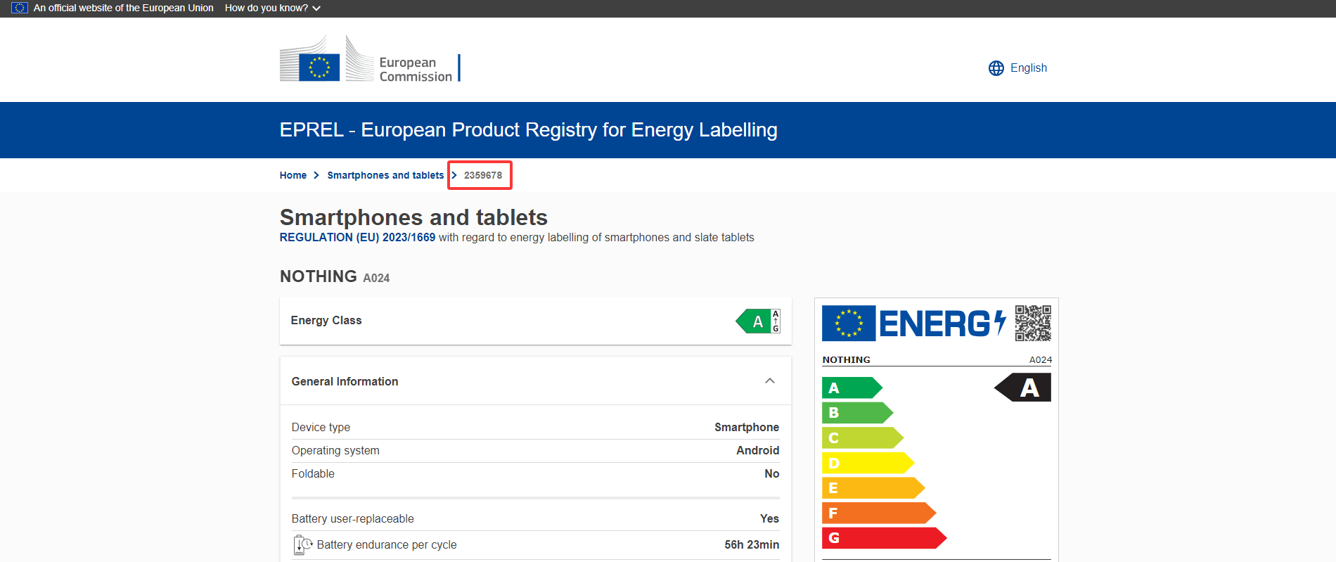Click the EU flag icon in top bar
Screen dimensions: 1336x562
point(20,8)
